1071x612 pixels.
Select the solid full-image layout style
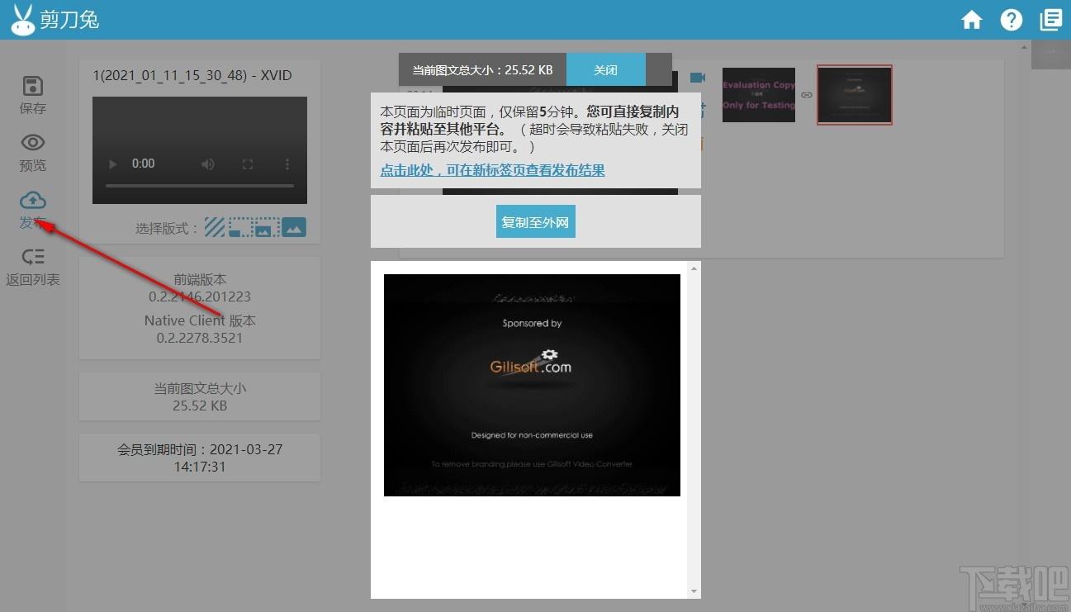pos(294,227)
